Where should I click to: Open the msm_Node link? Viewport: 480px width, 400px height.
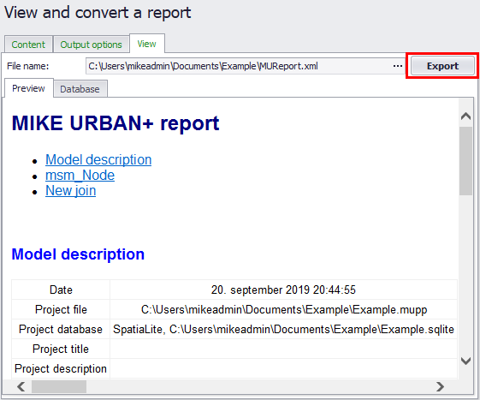tap(80, 176)
